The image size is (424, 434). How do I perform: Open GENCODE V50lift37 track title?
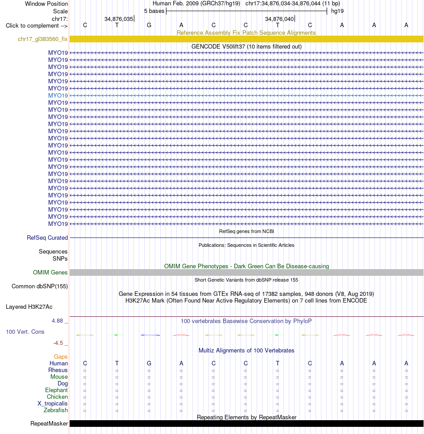246,46
